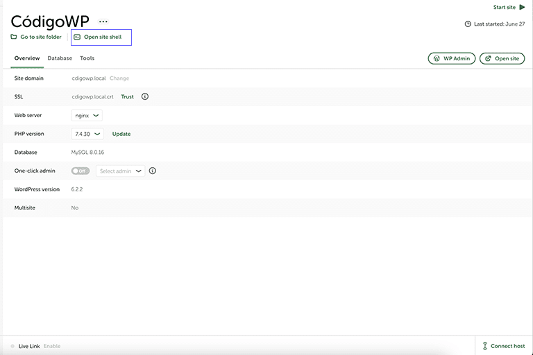Screen dimensions: 533x355
Task: Click the WP Admin button
Action: coord(451,58)
